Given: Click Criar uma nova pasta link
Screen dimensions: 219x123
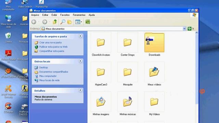Looking at the screenshot, I should pyautogui.click(x=50, y=42).
